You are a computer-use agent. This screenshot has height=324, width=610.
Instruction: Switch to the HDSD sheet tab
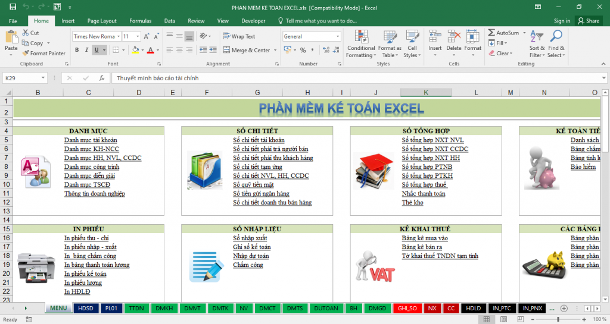[85, 309]
